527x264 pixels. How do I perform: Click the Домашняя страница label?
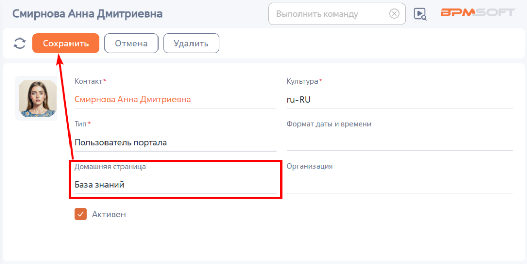click(x=110, y=167)
